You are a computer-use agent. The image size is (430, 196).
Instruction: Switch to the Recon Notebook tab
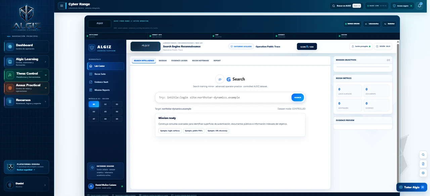201,61
